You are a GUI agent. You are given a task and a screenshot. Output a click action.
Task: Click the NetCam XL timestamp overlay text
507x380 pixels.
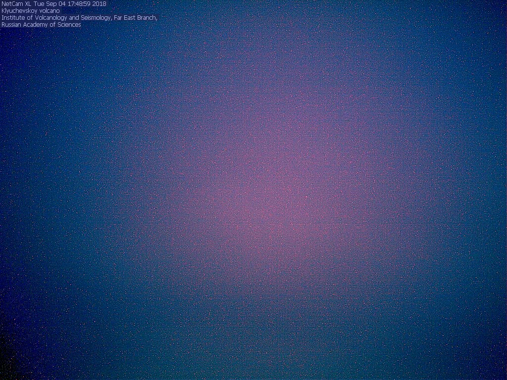pos(53,4)
